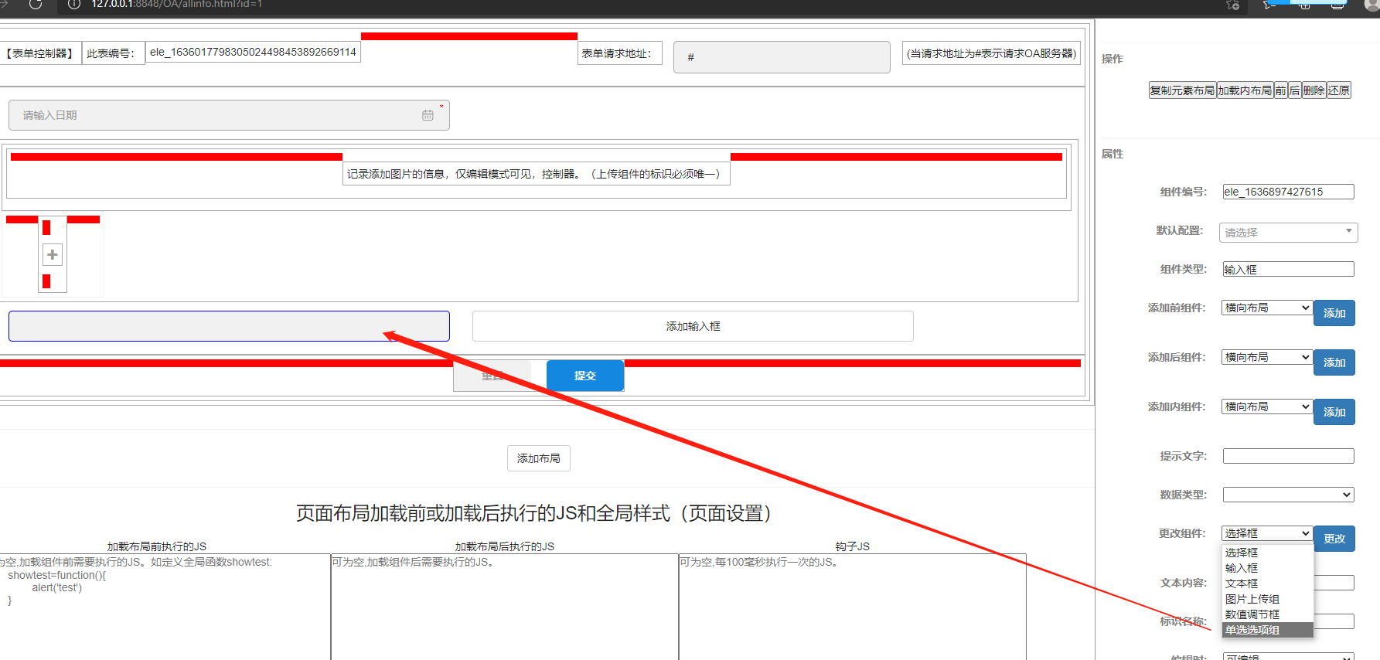This screenshot has width=1380, height=660.
Task: Click the 复制元素布局 button
Action: [1182, 90]
